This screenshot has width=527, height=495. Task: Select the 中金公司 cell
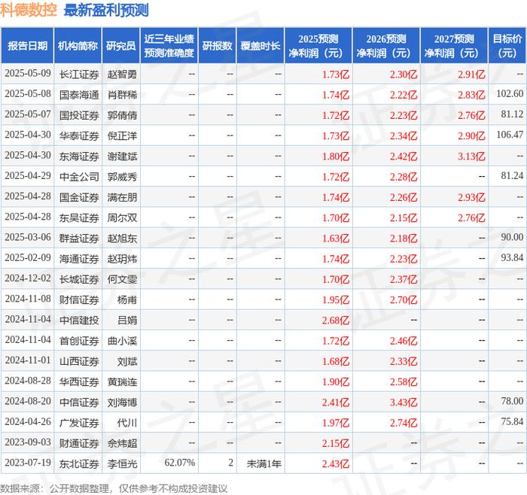pyautogui.click(x=79, y=177)
